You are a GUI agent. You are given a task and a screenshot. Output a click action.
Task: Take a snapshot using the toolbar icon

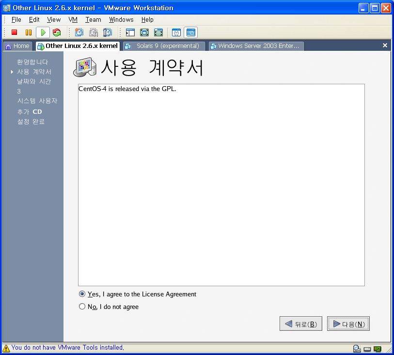click(79, 32)
